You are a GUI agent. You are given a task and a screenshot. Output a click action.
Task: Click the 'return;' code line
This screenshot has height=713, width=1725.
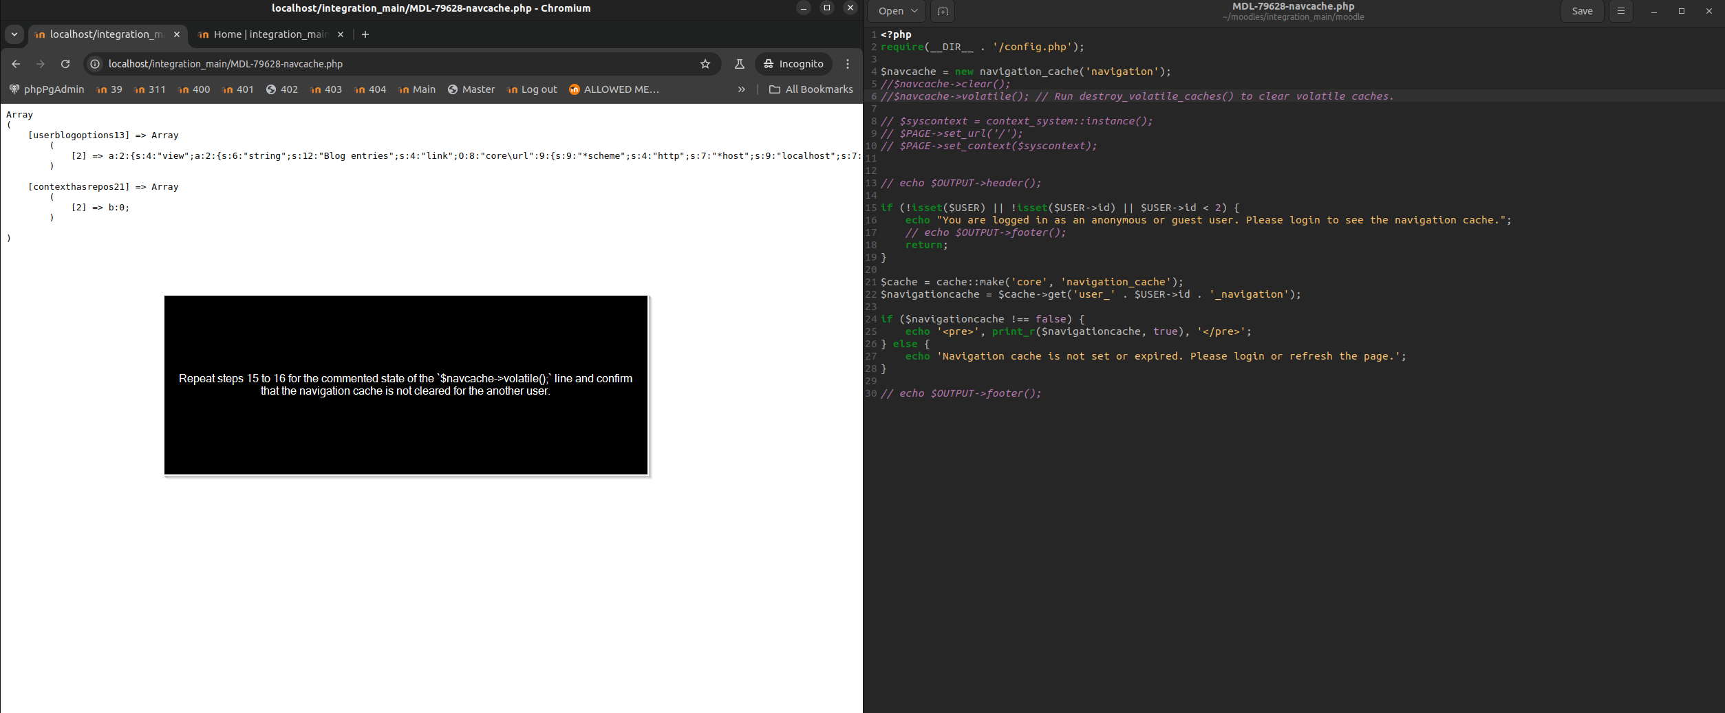click(926, 245)
